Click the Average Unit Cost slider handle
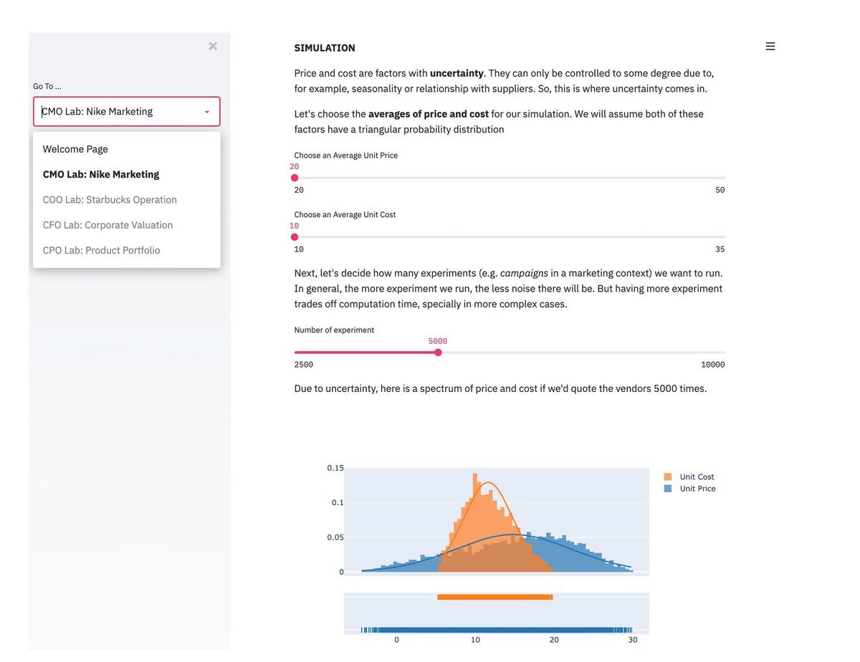This screenshot has width=860, height=662. tap(295, 237)
